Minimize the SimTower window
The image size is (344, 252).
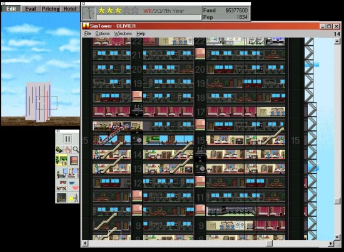tap(323, 26)
